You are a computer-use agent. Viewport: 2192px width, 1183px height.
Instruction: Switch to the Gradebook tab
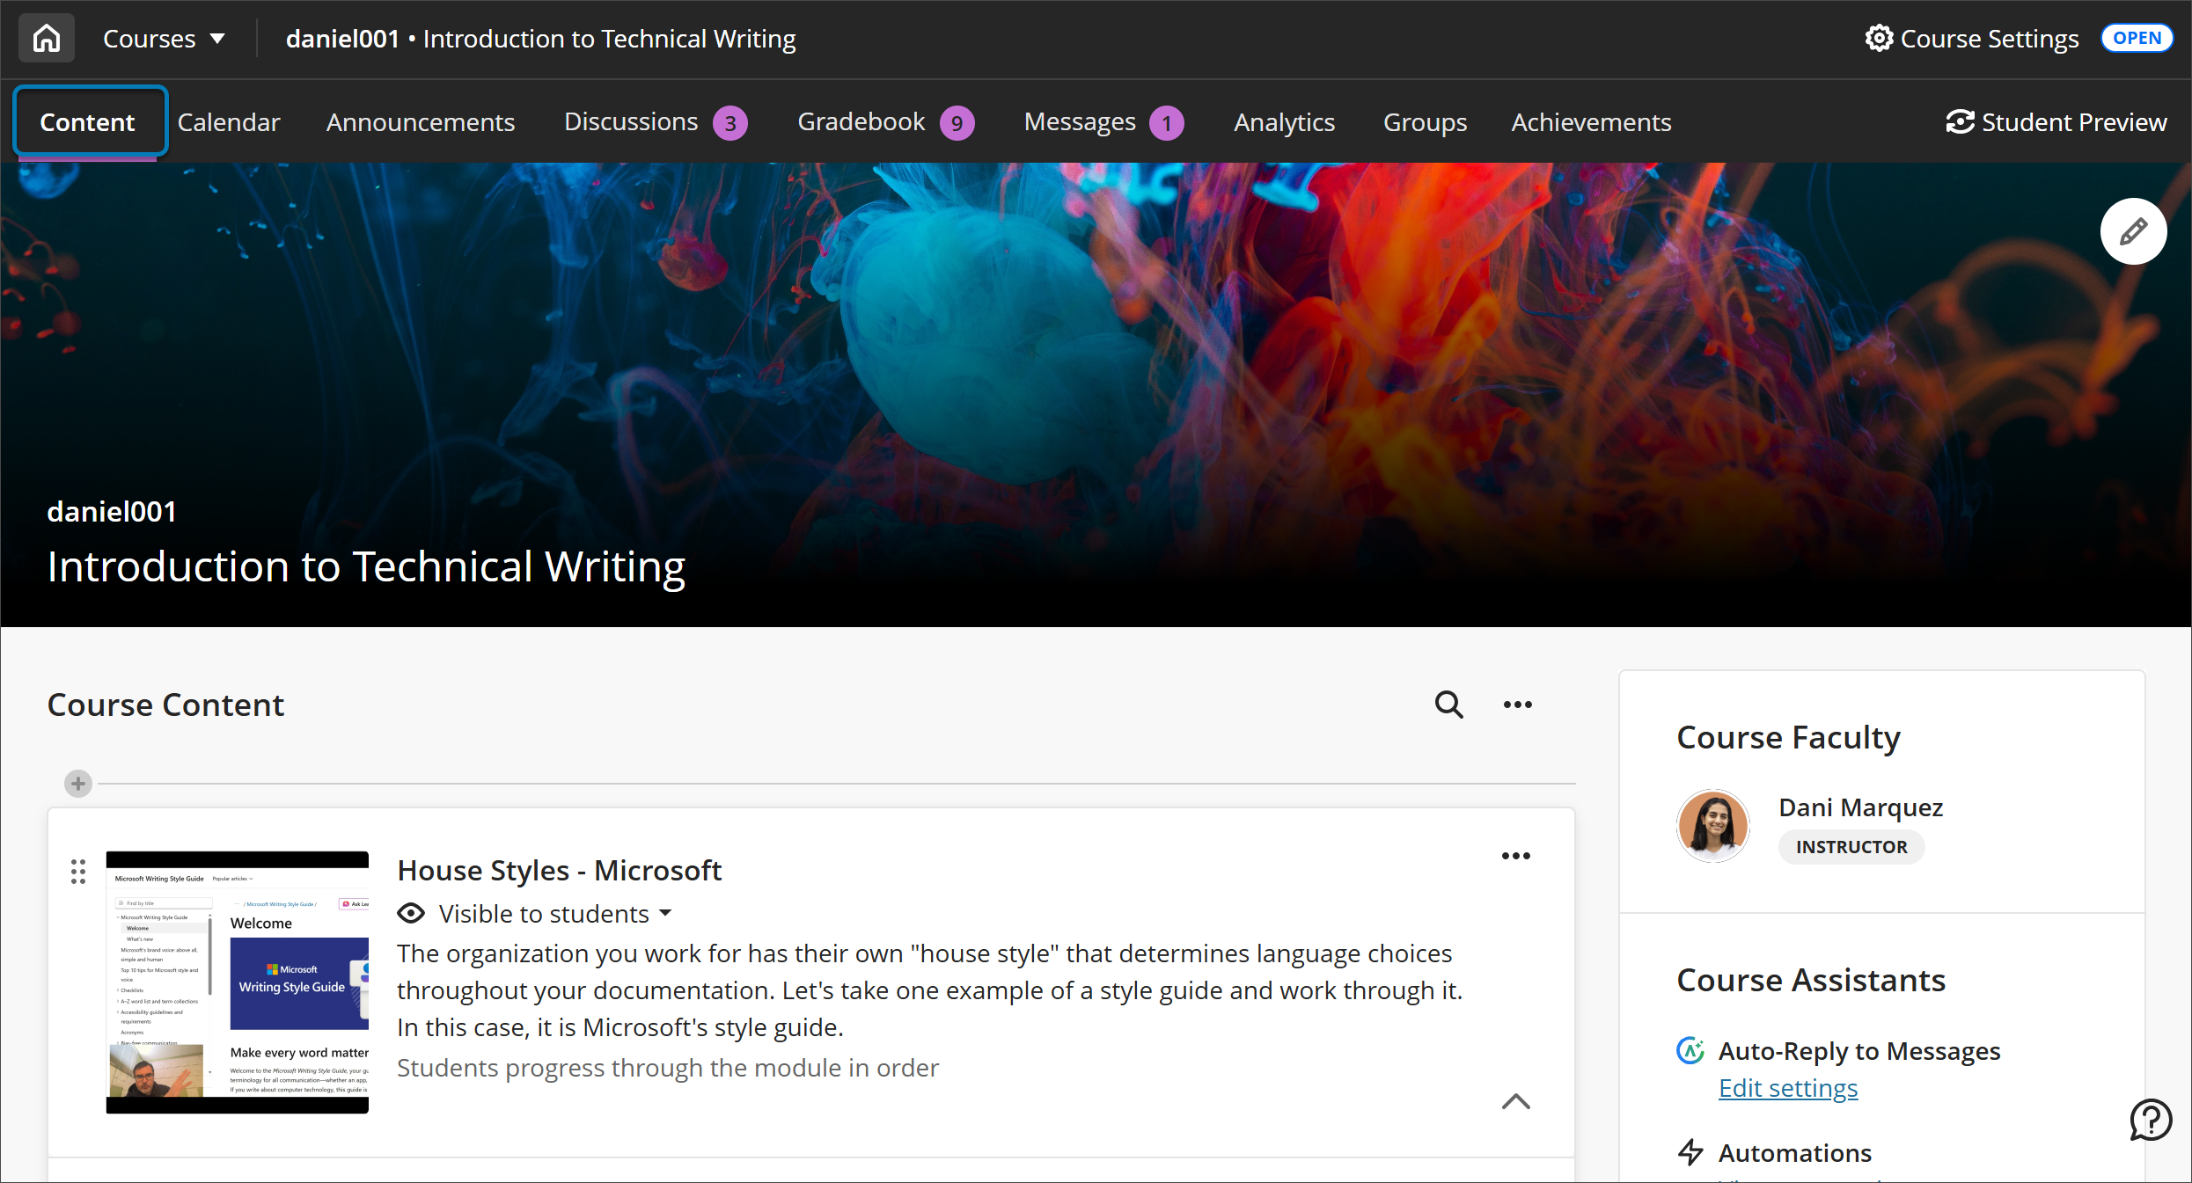click(x=861, y=122)
